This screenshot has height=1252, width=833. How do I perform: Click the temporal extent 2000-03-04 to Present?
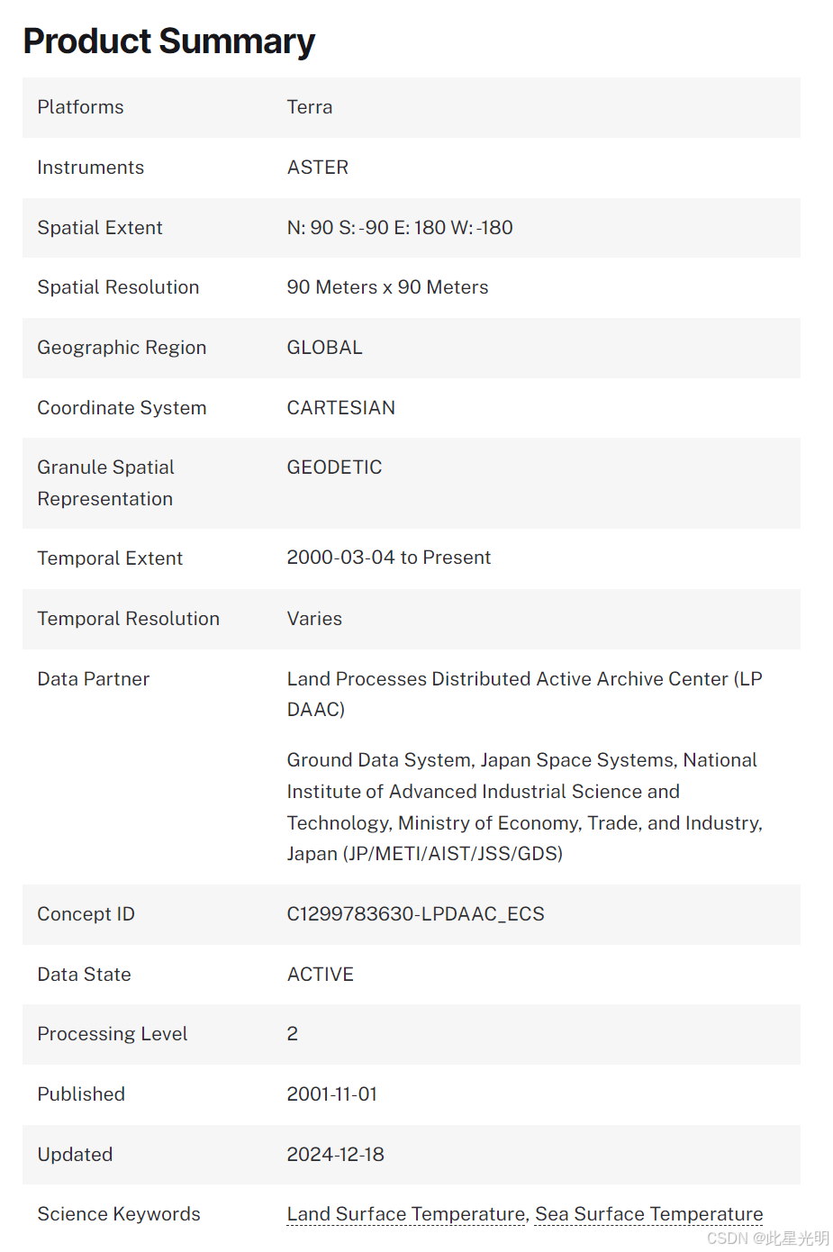tap(388, 558)
